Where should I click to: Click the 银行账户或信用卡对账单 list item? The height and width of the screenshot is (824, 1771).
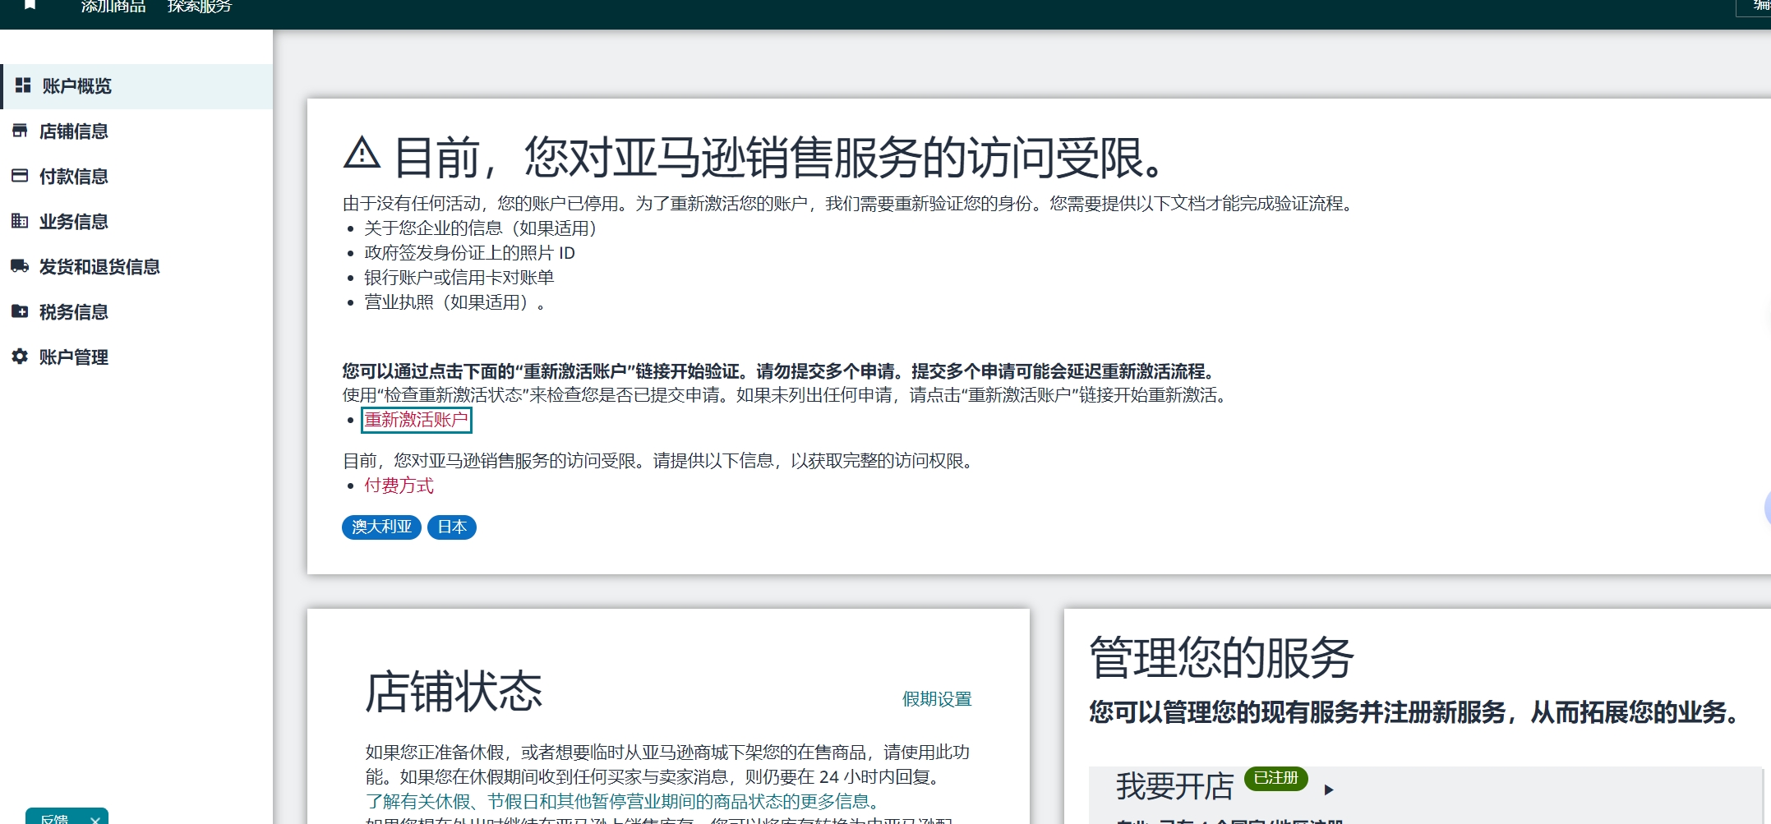pyautogui.click(x=459, y=278)
